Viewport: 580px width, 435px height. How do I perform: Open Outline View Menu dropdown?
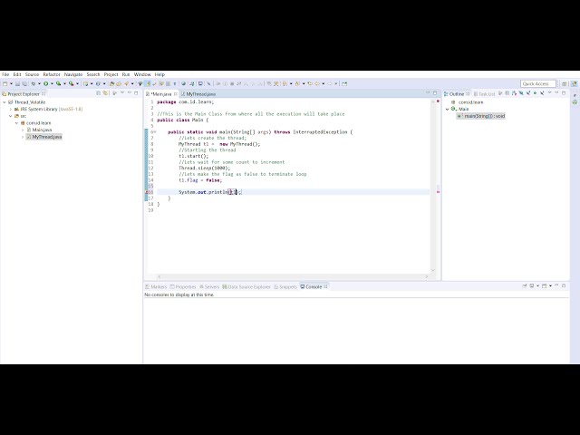point(550,93)
